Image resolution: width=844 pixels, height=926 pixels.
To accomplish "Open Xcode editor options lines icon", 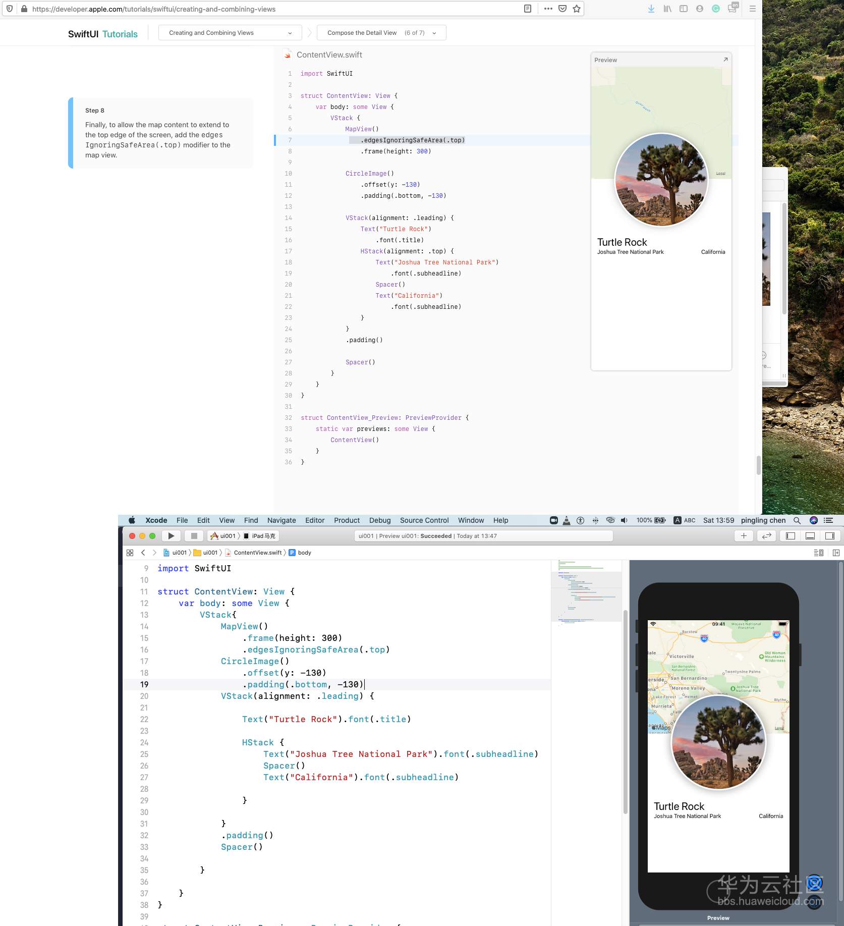I will [x=819, y=553].
